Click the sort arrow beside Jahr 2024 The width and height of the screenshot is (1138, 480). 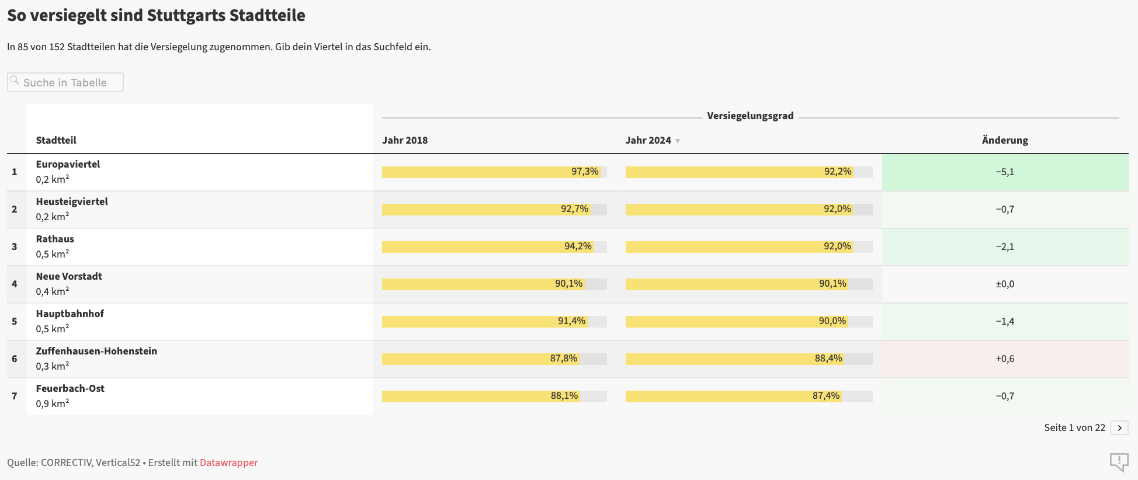678,141
